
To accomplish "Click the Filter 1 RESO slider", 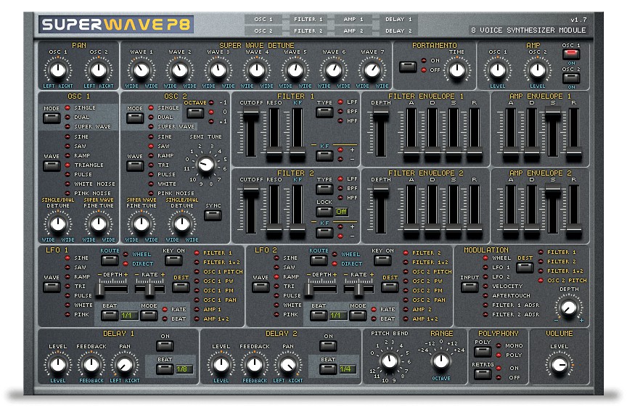I will click(x=274, y=134).
